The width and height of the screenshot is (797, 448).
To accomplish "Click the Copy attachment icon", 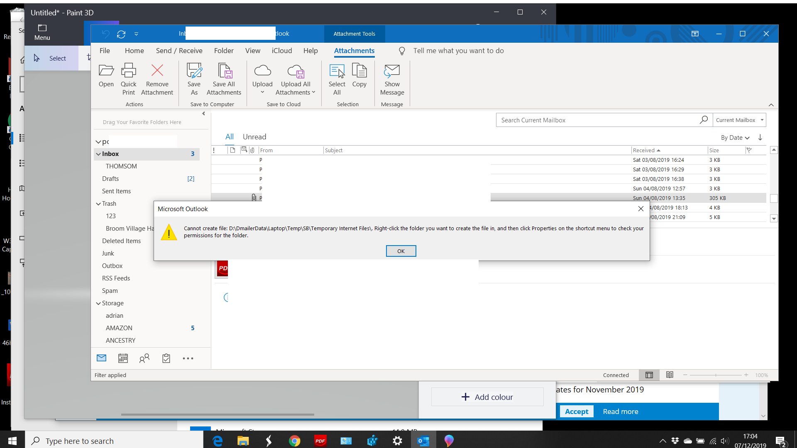I will 359,71.
